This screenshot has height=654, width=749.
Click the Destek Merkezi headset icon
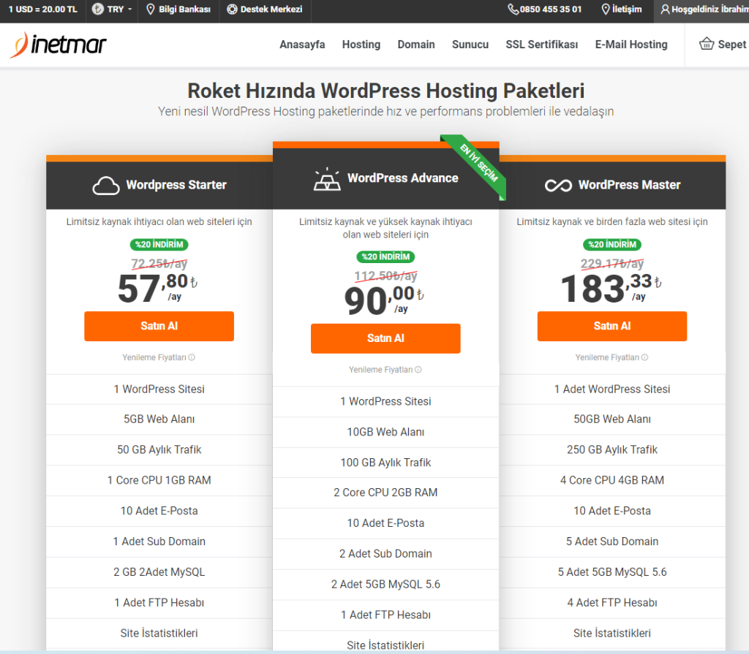pyautogui.click(x=233, y=10)
